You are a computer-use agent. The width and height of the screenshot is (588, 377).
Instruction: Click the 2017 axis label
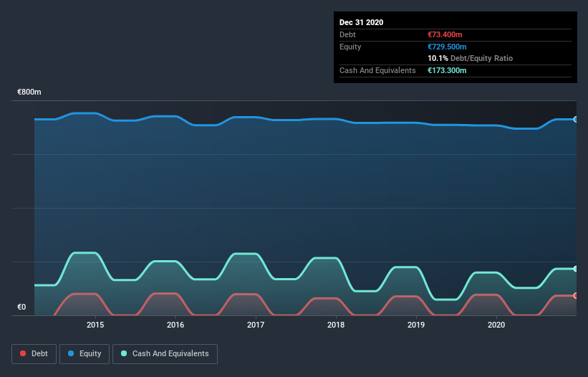(x=256, y=325)
